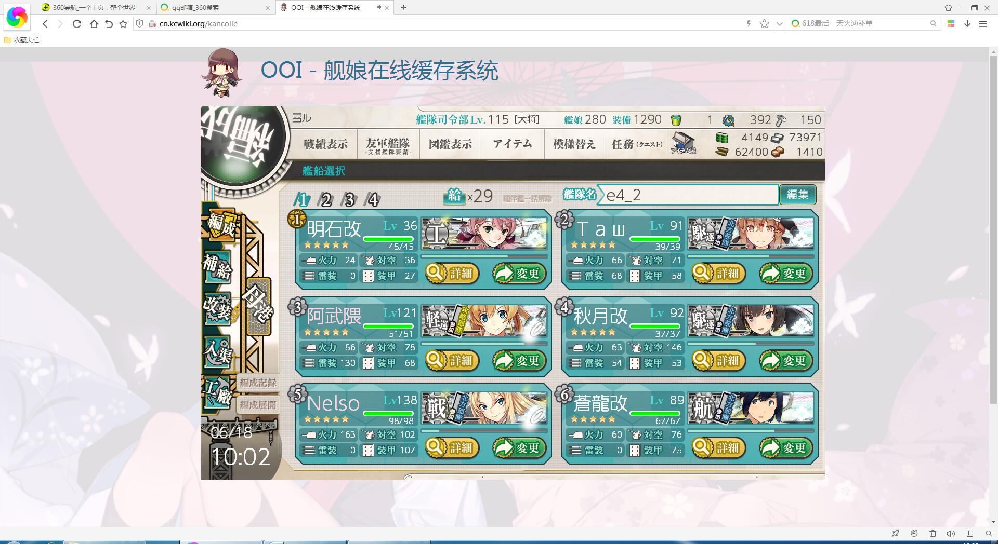
Task: Open the 補給 supply sidebar icon
Action: click(x=217, y=266)
